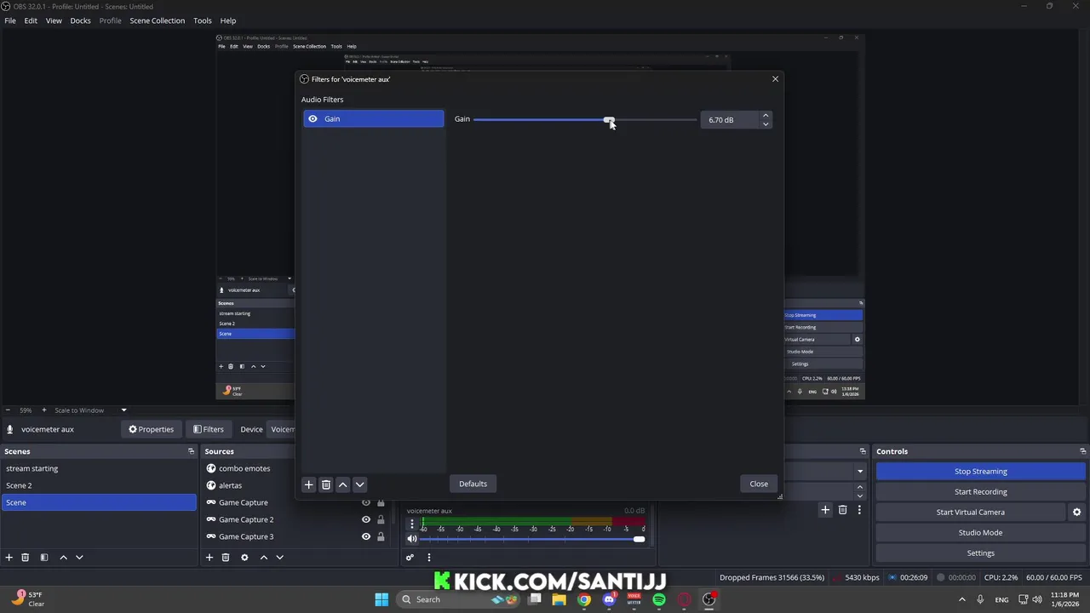Reset filter with Defaults button
This screenshot has height=613, width=1090.
473,484
